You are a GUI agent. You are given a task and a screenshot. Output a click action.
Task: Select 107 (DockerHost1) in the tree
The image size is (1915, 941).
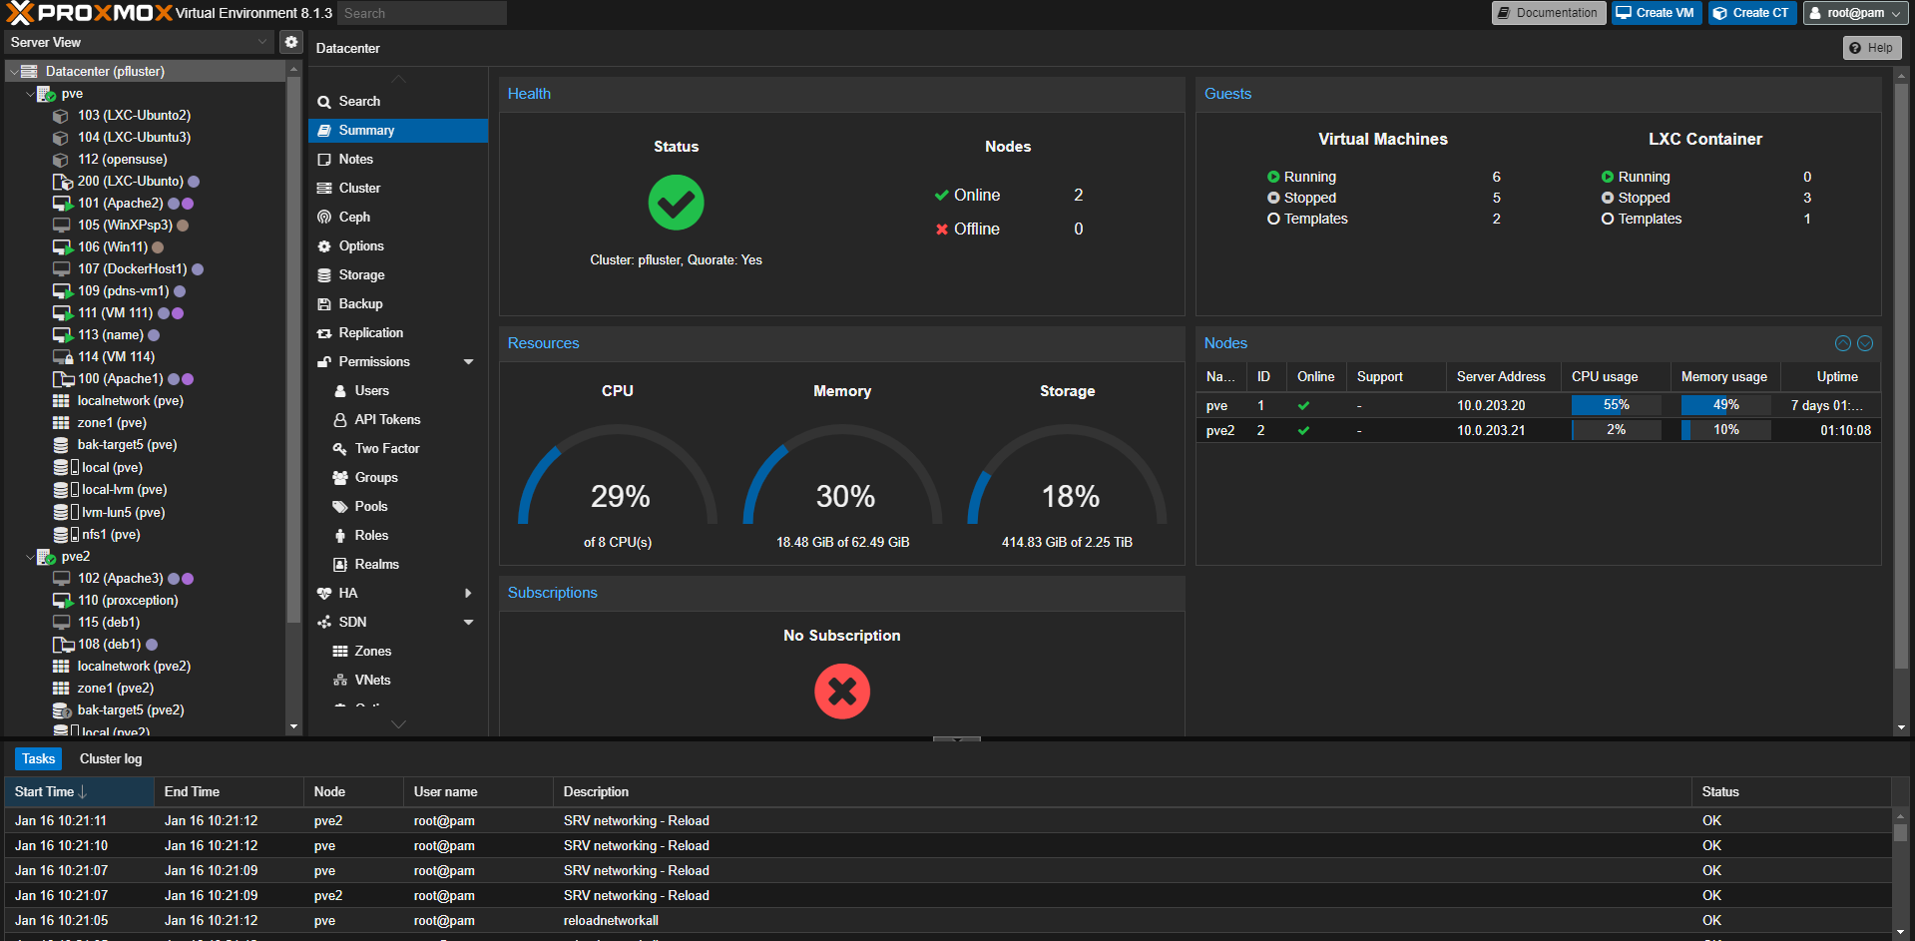pyautogui.click(x=146, y=269)
